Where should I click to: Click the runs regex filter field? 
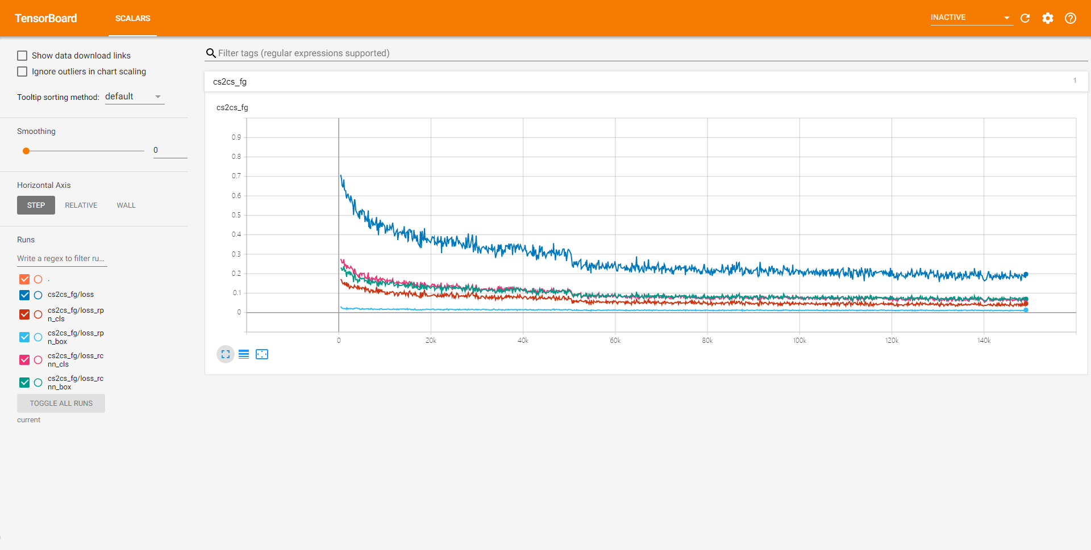(x=61, y=258)
